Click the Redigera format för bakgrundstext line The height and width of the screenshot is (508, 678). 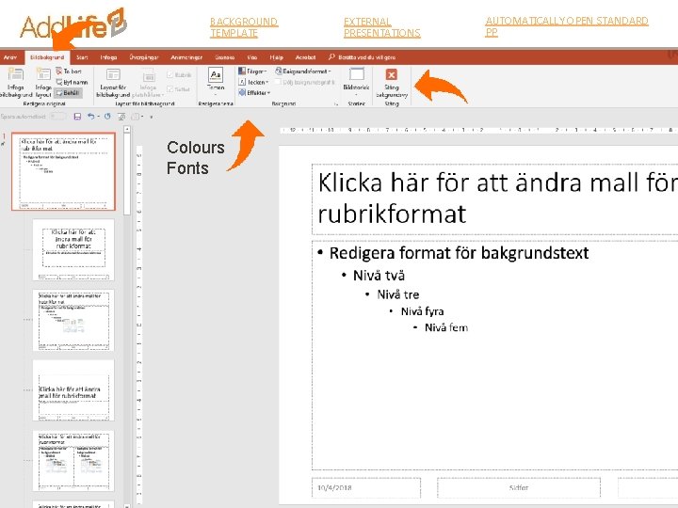(459, 253)
